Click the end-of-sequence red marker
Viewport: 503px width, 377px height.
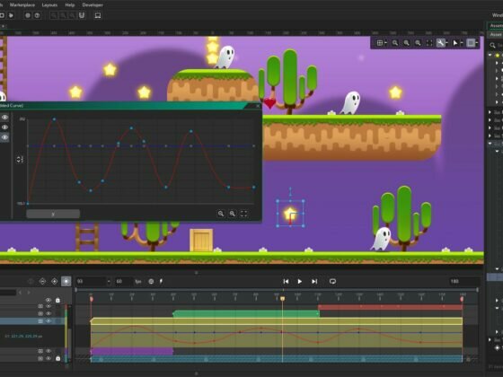coord(462,299)
